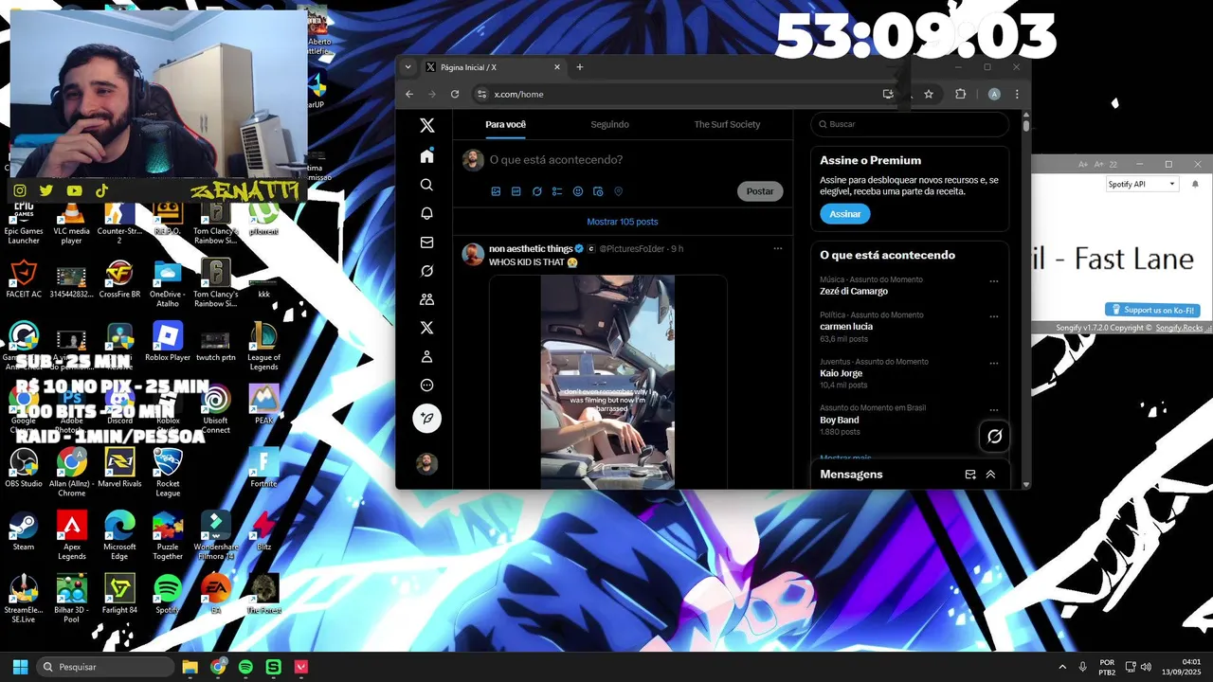The image size is (1213, 682).
Task: Click the Songify notification bell icon
Action: pyautogui.click(x=1195, y=184)
